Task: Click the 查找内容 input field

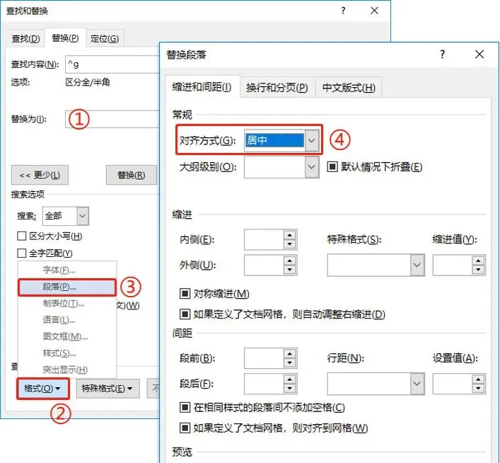Action: coord(112,64)
